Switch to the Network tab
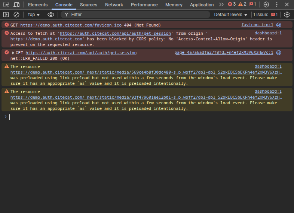 (x=114, y=5)
